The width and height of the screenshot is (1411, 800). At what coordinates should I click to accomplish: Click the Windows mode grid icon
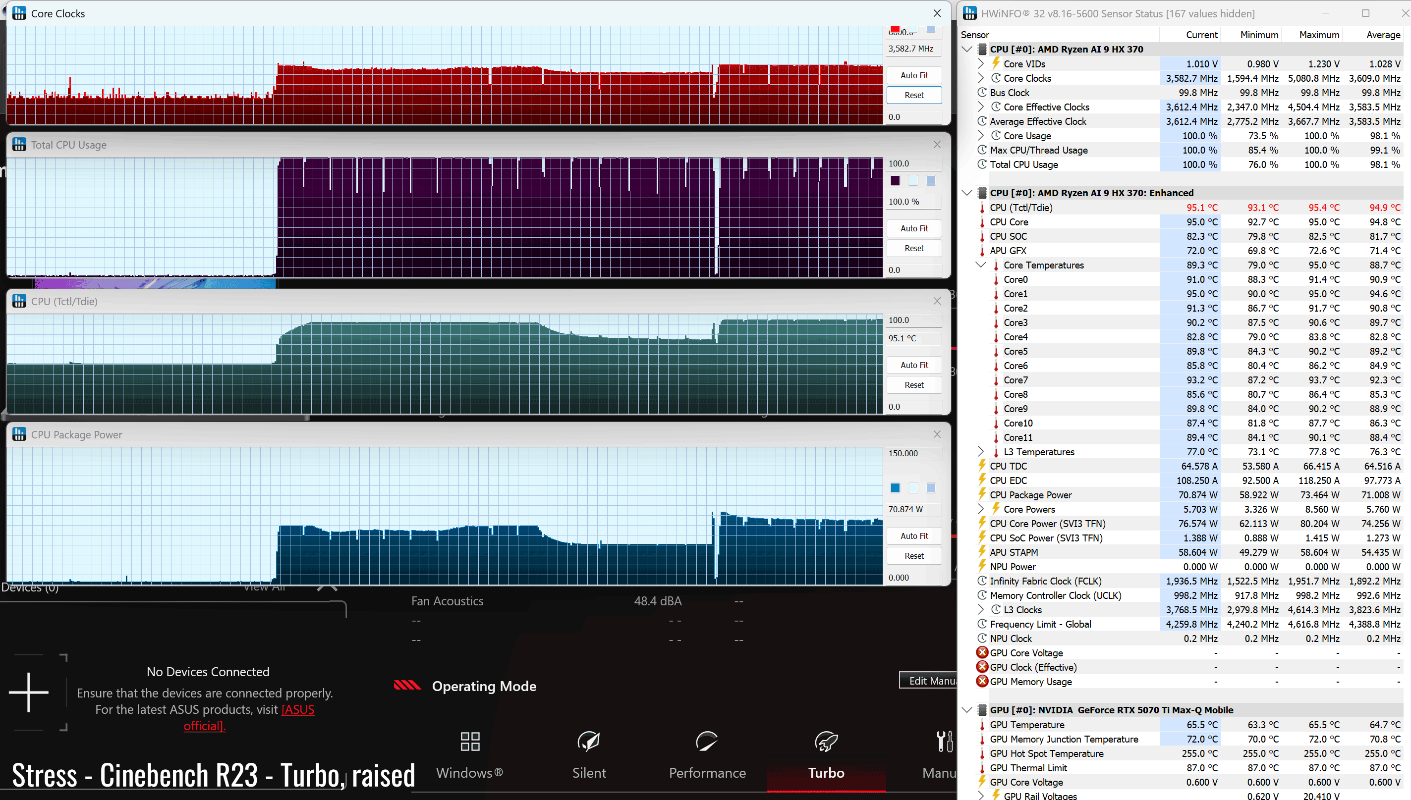coord(470,741)
